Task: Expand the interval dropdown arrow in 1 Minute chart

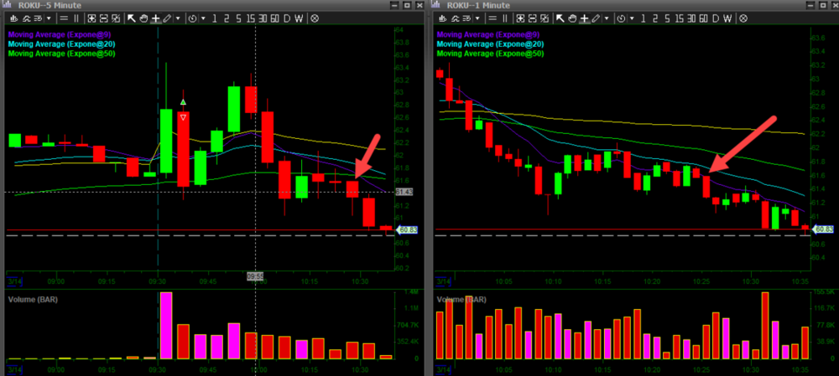Action: pos(632,18)
